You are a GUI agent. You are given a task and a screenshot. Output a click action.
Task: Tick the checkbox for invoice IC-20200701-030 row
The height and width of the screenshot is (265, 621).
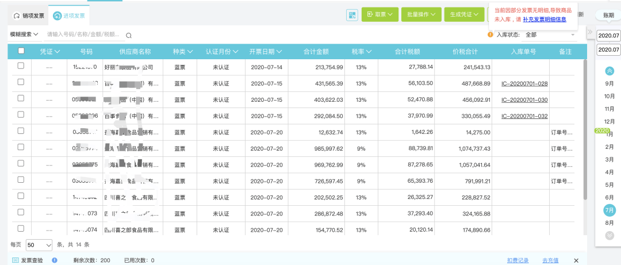tap(21, 99)
